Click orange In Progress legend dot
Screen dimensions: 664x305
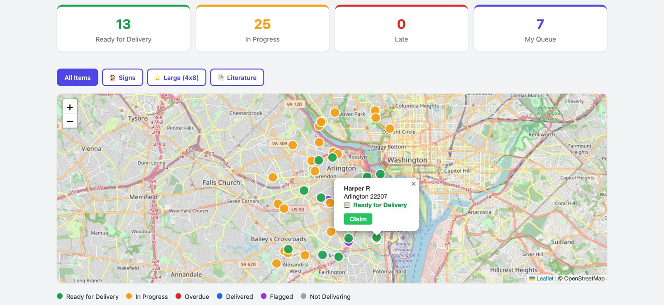[x=129, y=296]
